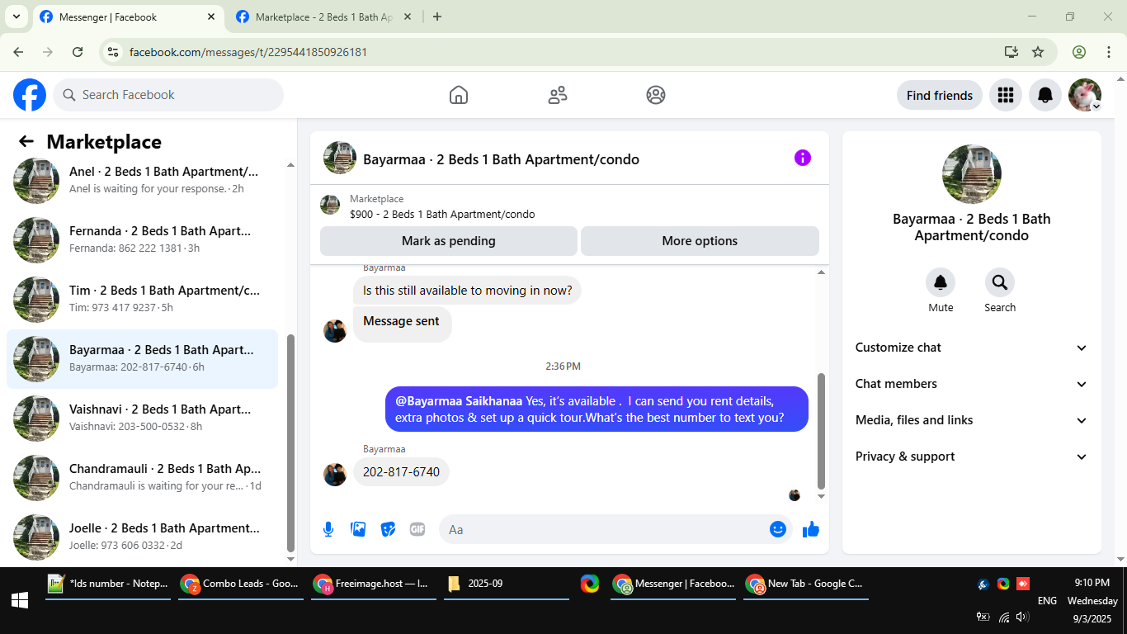1127x634 pixels.
Task: Open the account profile picture menu
Action: click(1085, 95)
